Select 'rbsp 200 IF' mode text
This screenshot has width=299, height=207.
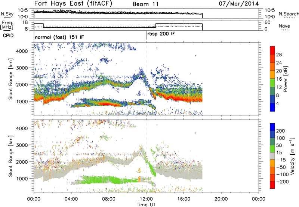[x=161, y=34]
